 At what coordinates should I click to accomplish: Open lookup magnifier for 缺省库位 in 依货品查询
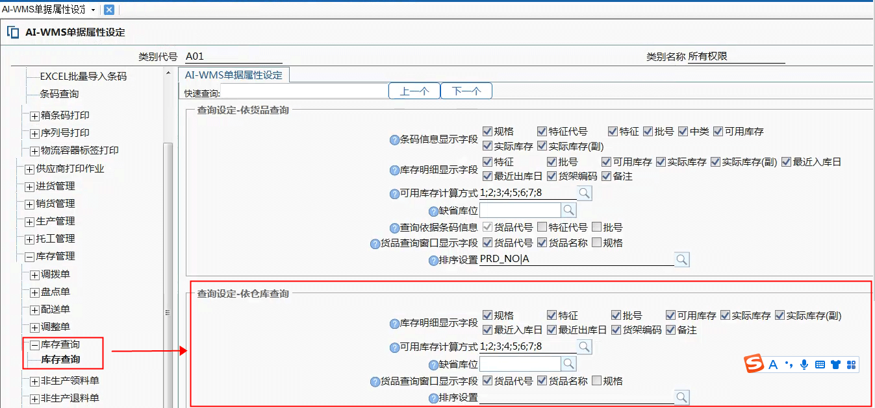pos(568,210)
